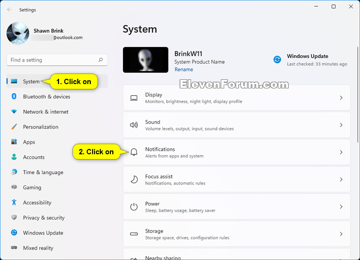This screenshot has height=260, width=360.
Task: Click the Sound speaker icon
Action: pos(134,125)
